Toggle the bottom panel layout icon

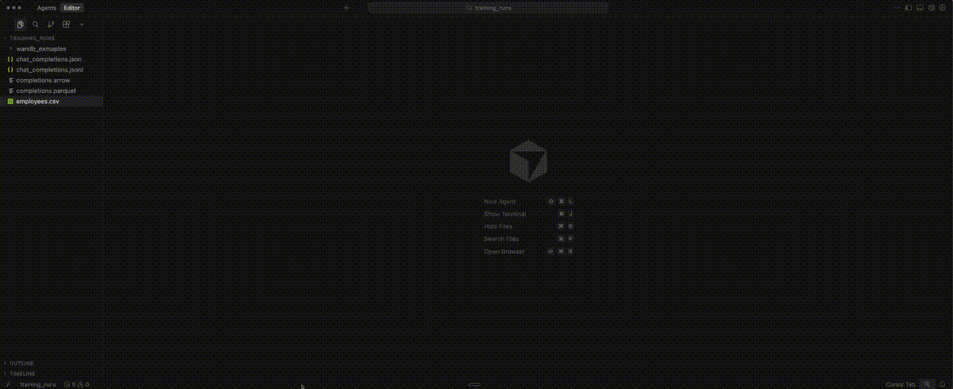[x=920, y=7]
